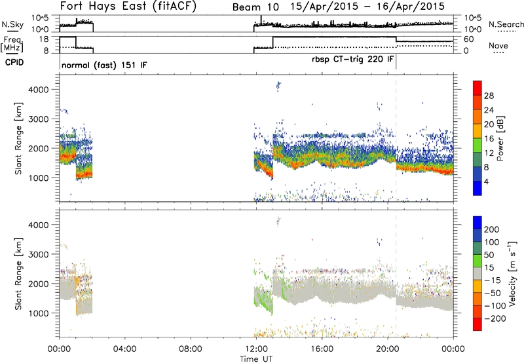The image size is (524, 363).
Task: Click the 'CPID' label
Action: coord(14,62)
